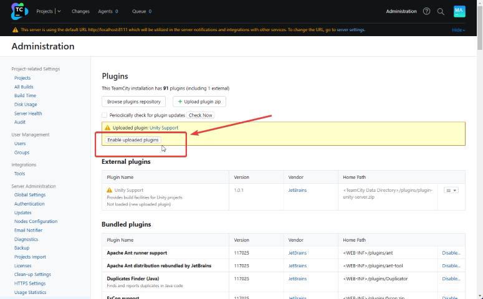The height and width of the screenshot is (299, 483).
Task: Open the MA user avatar menu
Action: point(459,11)
